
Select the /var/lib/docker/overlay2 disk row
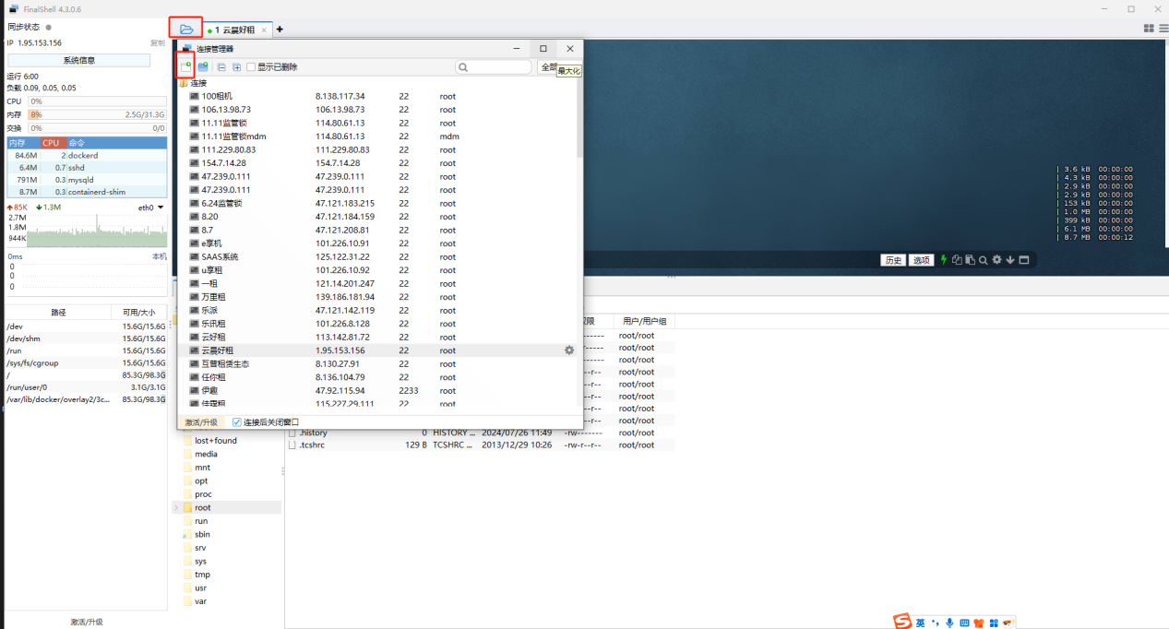click(x=86, y=399)
